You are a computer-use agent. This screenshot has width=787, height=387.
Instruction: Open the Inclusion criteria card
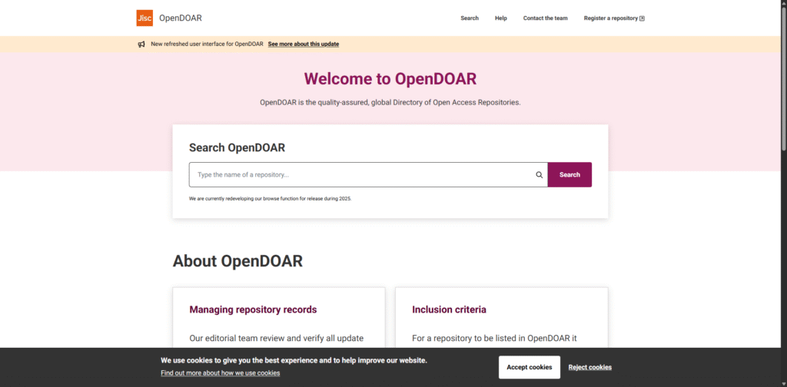click(x=449, y=309)
